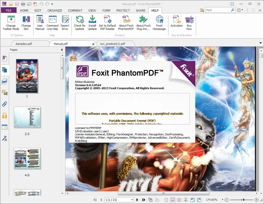Go to the next page
This screenshot has width=264, height=204.
[x=137, y=200]
